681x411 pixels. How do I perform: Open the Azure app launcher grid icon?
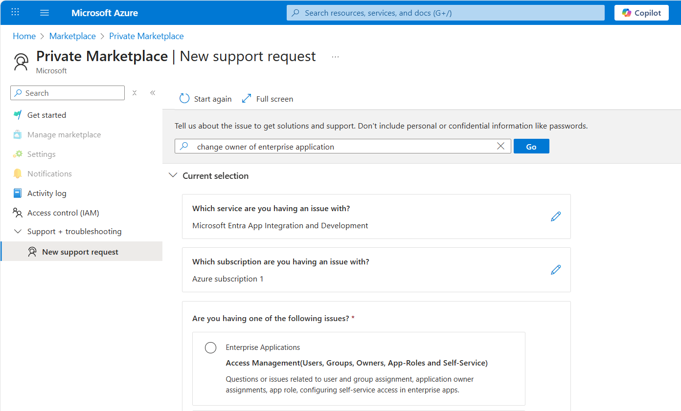click(15, 13)
